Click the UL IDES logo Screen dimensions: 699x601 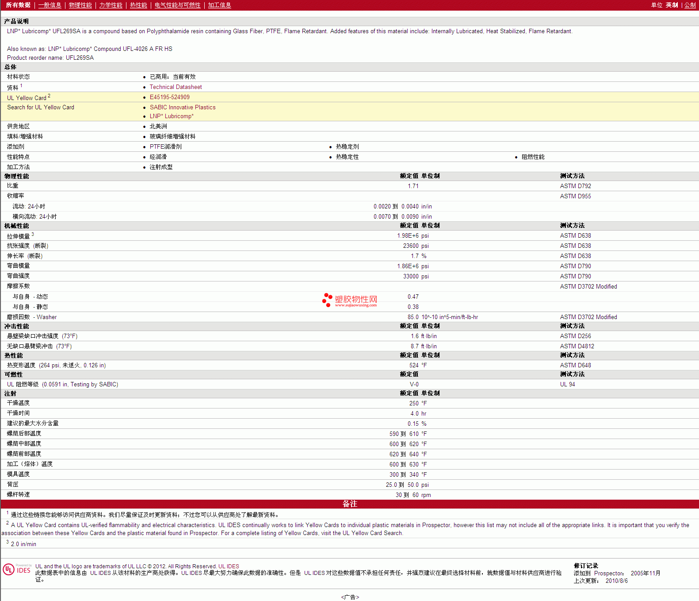point(17,570)
